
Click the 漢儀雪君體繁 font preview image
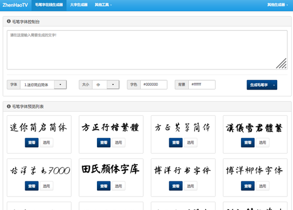(254, 128)
